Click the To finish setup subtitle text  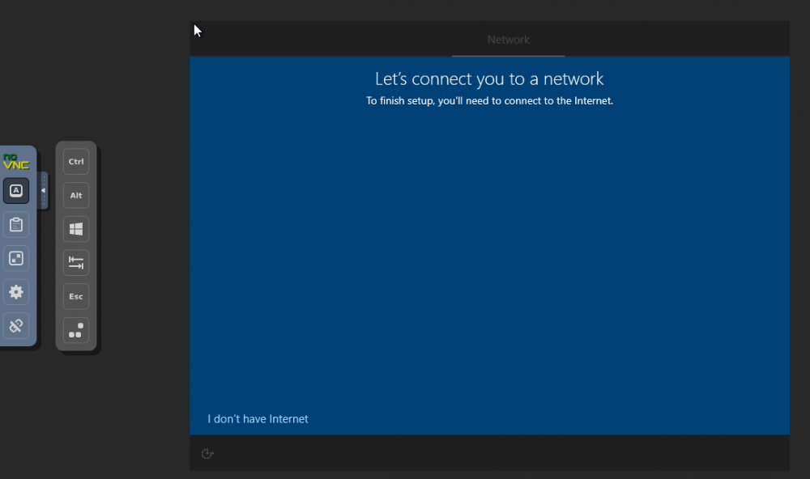[489, 100]
